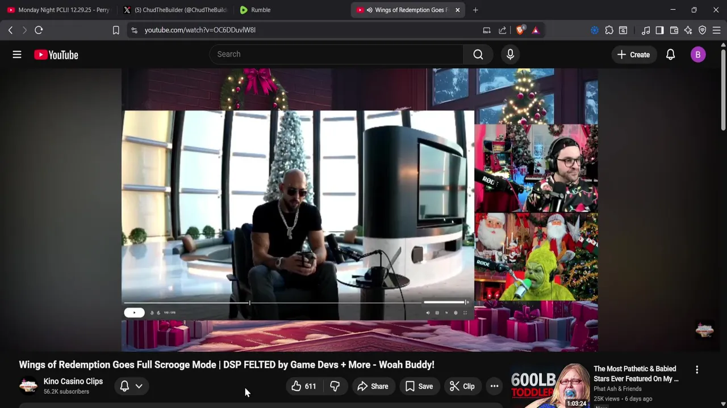The height and width of the screenshot is (408, 727).
Task: Open Kino Casino Clips channel name link
Action: (73, 381)
